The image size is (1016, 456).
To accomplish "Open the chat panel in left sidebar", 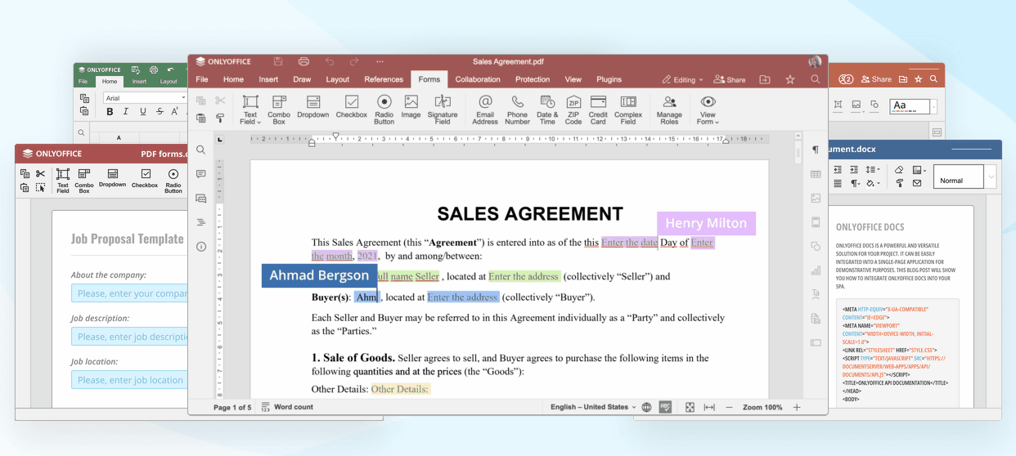I will pos(201,198).
